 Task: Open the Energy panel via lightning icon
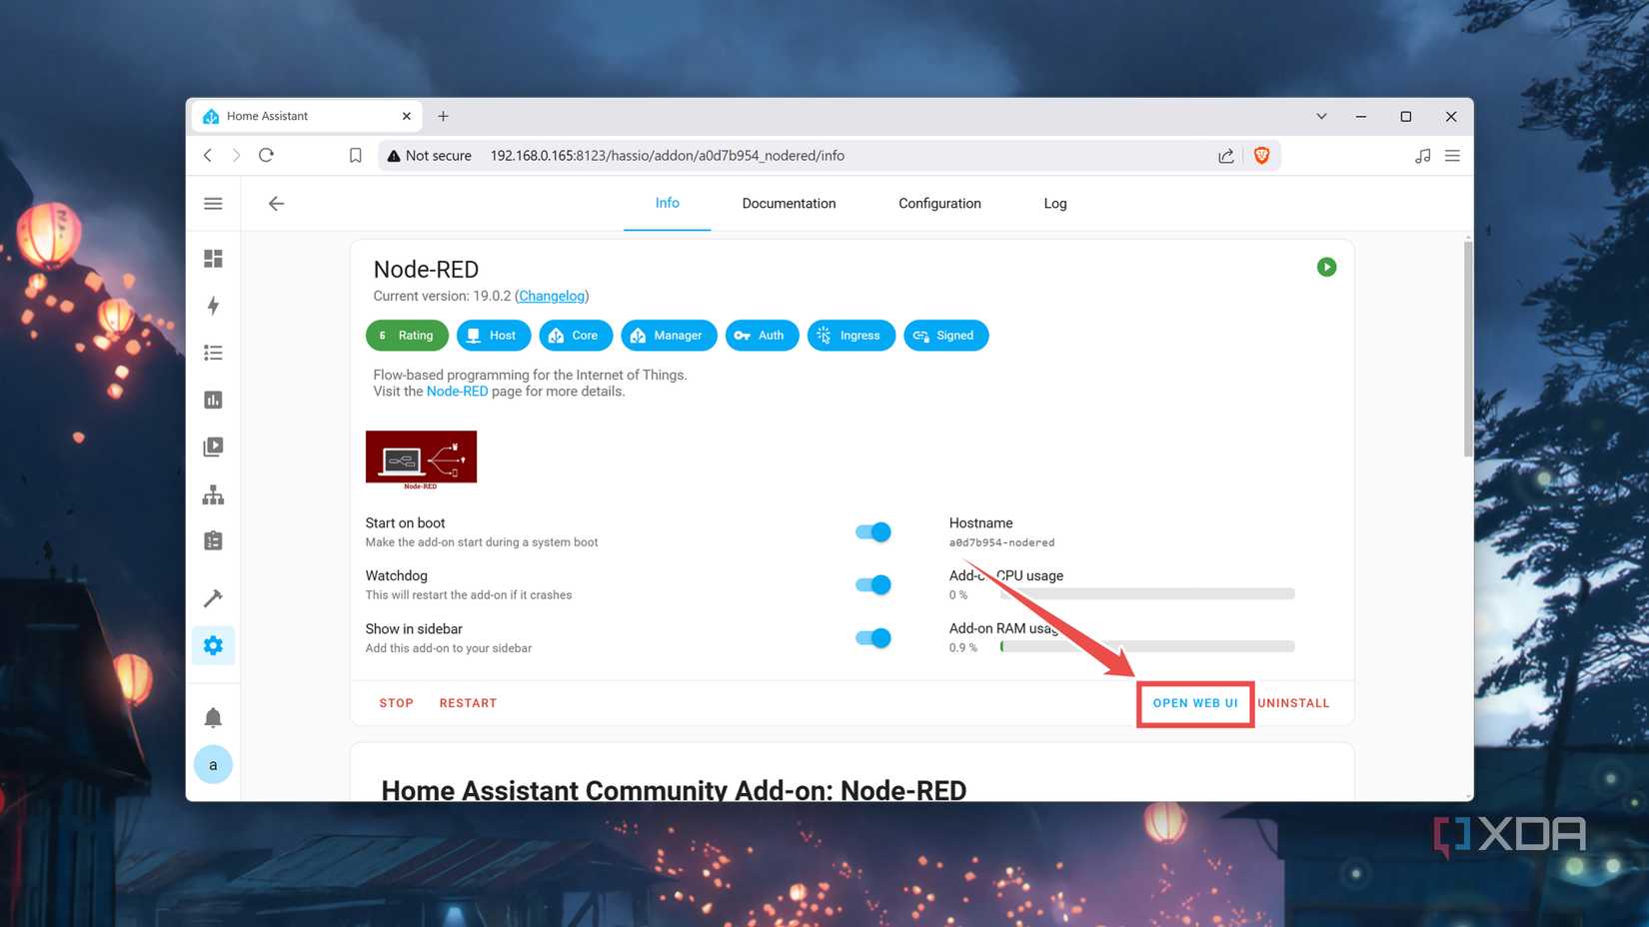coord(213,307)
